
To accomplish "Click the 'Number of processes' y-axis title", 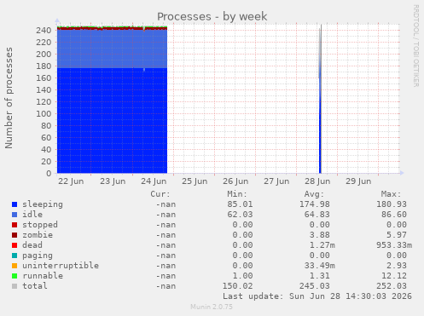I will [x=9, y=98].
